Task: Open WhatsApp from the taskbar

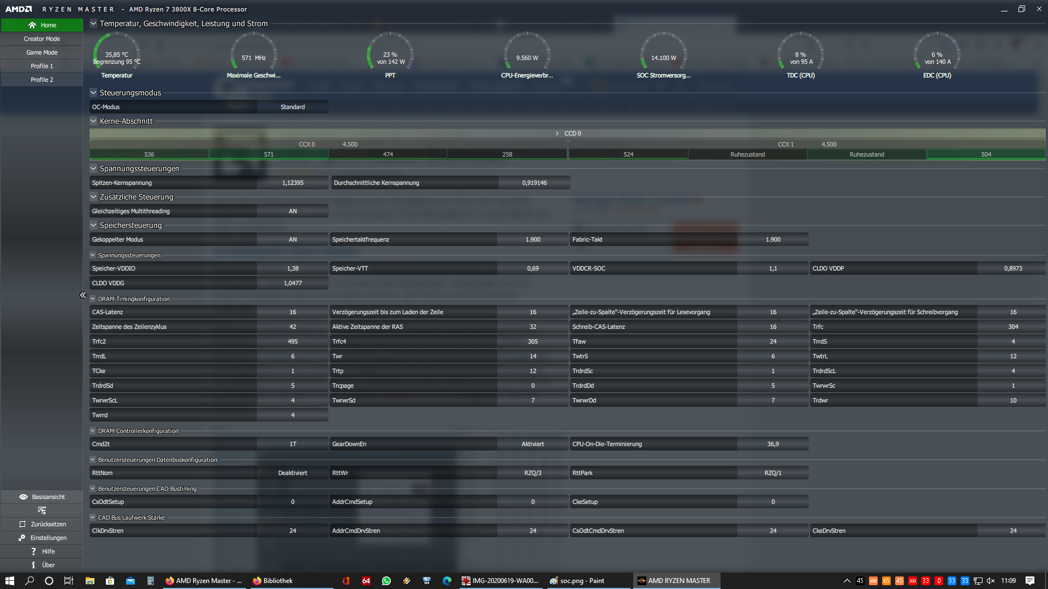Action: pos(386,581)
